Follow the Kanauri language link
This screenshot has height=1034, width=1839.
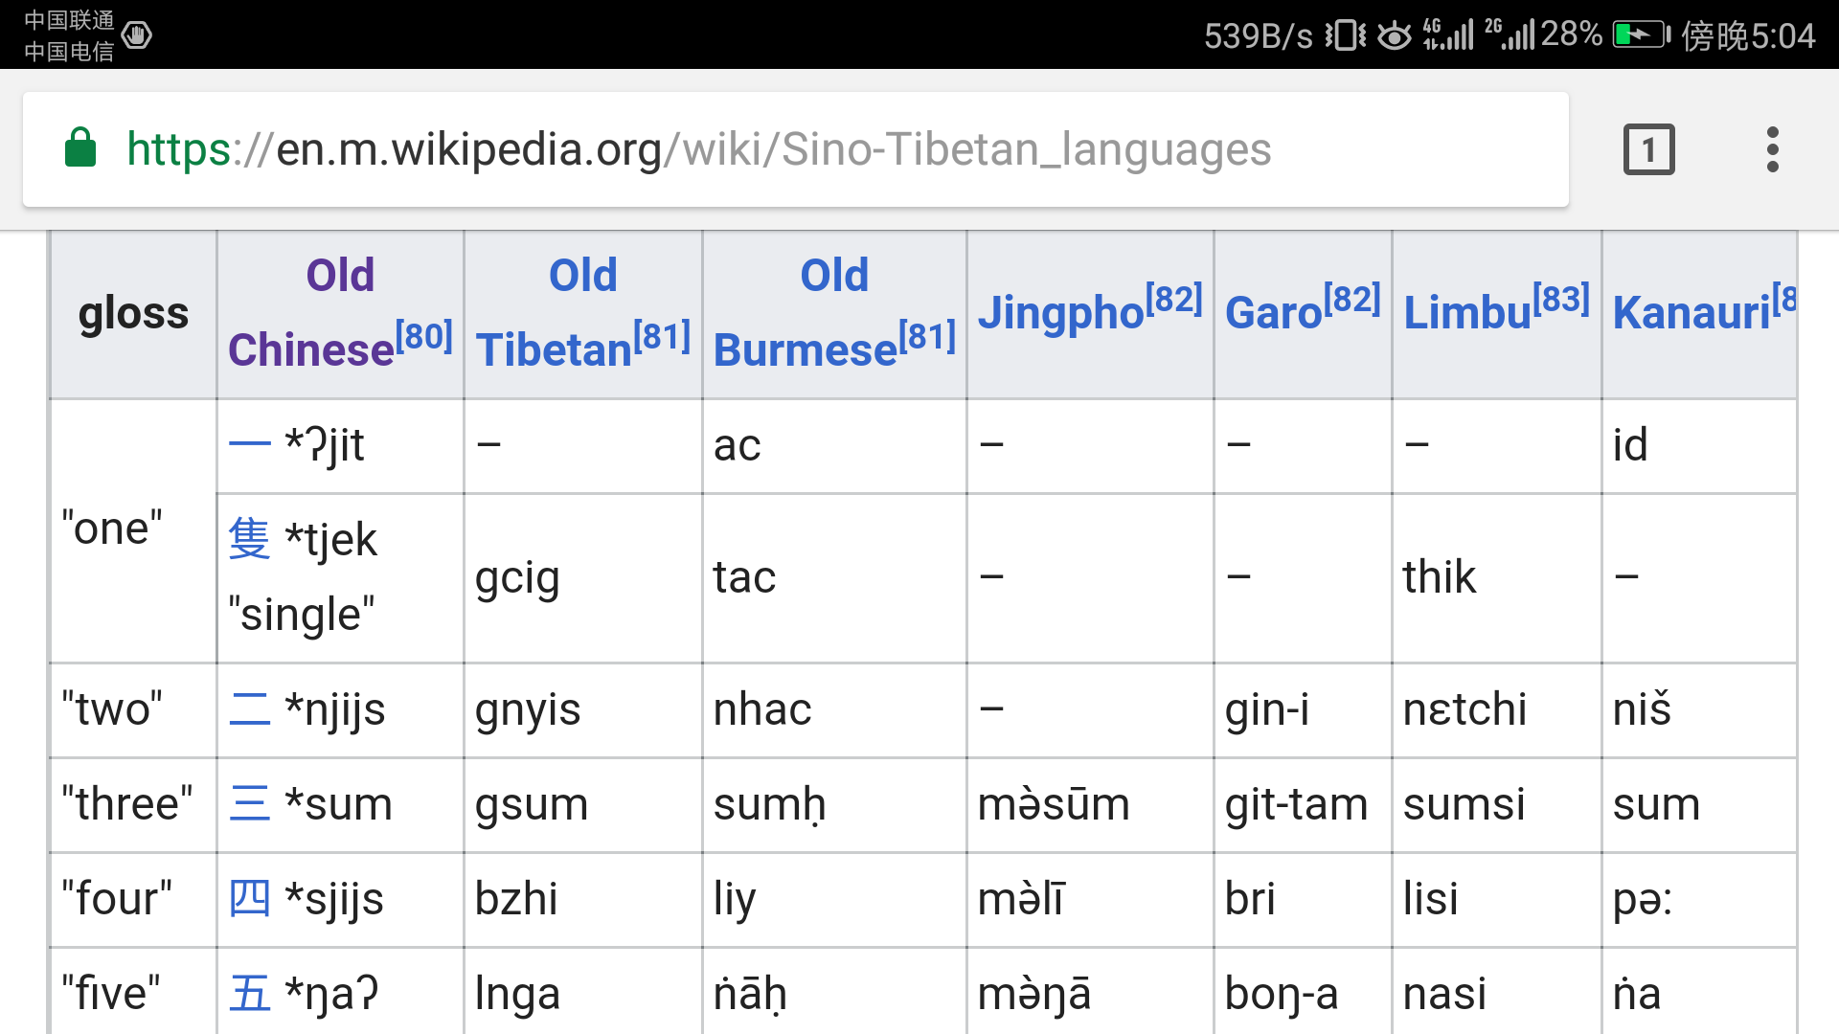1691,312
